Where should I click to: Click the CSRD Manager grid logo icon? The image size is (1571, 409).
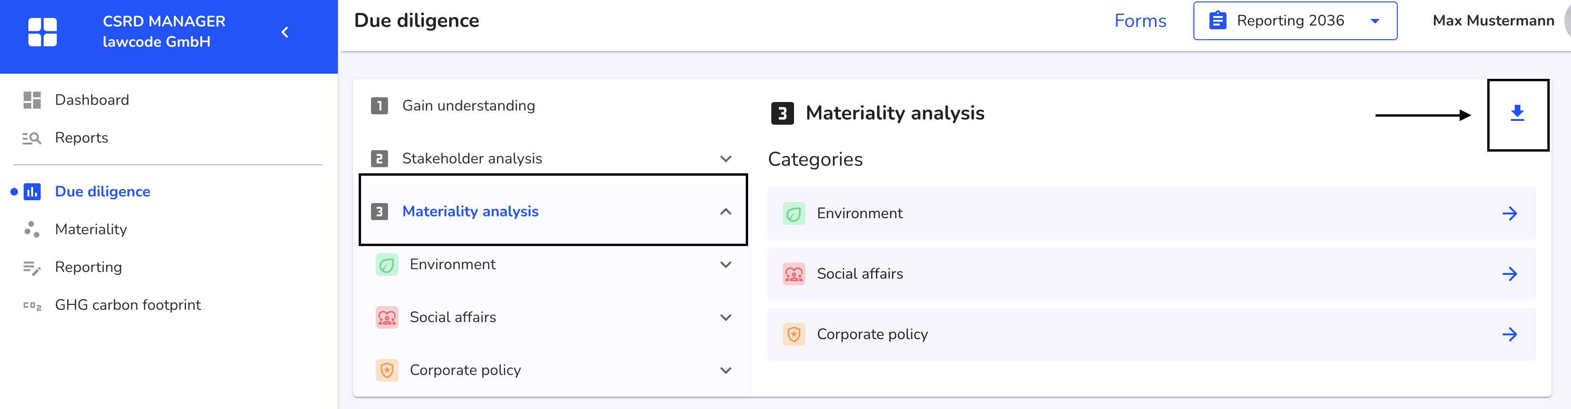(43, 32)
